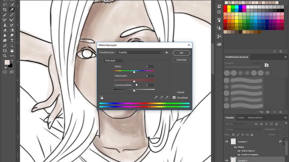Image resolution: width=289 pixels, height=162 pixels.
Task: Click the Cancelar button
Action: pyautogui.click(x=182, y=60)
